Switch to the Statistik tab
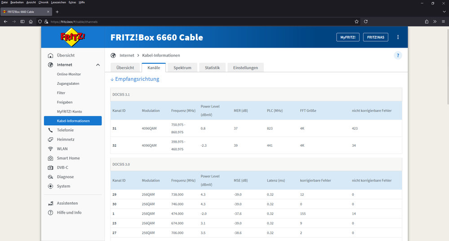 (x=212, y=68)
